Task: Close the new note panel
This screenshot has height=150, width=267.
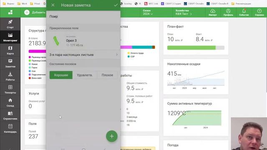Action: coord(53,5)
